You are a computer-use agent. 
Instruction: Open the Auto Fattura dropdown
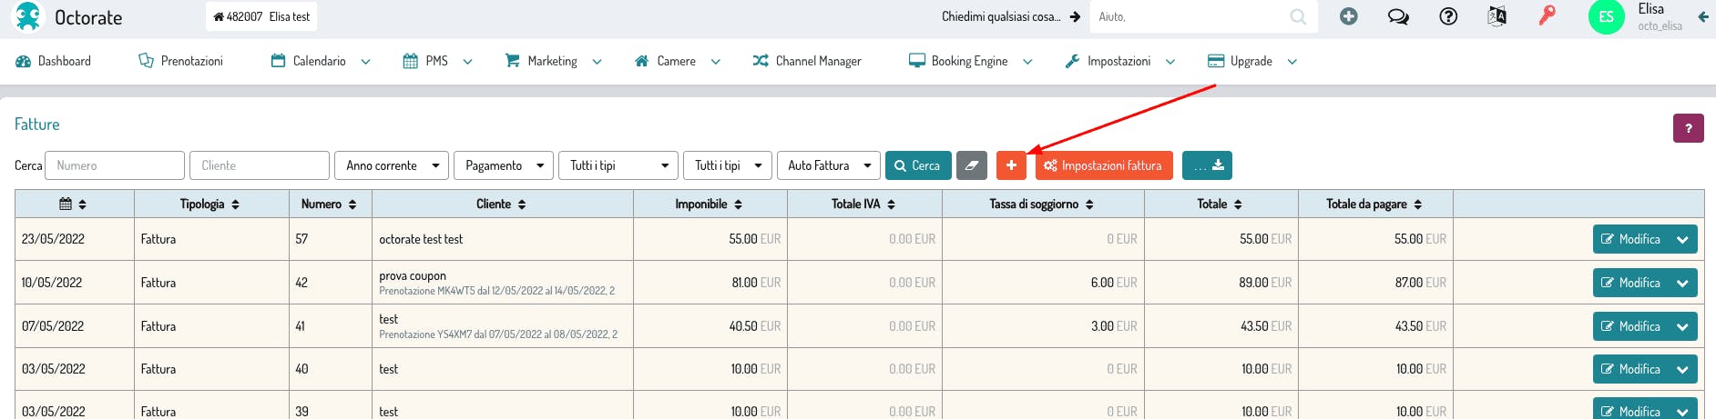coord(828,165)
